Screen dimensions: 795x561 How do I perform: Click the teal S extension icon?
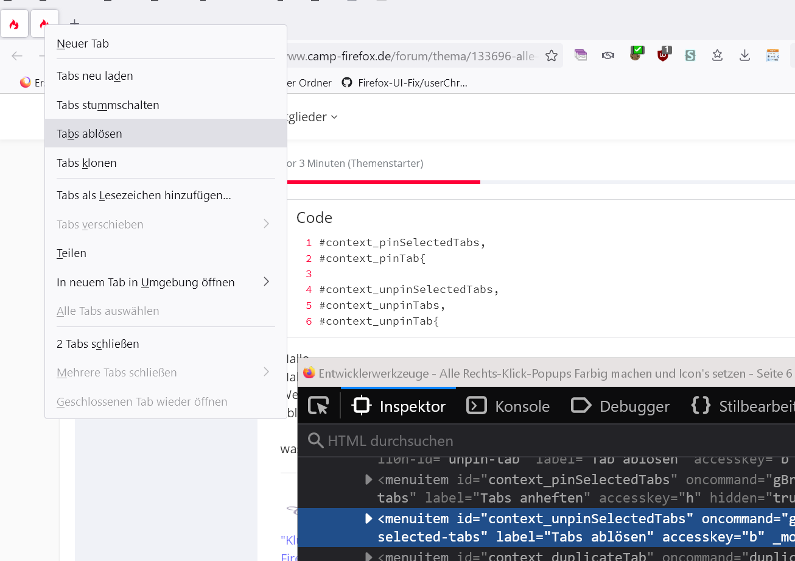(690, 56)
